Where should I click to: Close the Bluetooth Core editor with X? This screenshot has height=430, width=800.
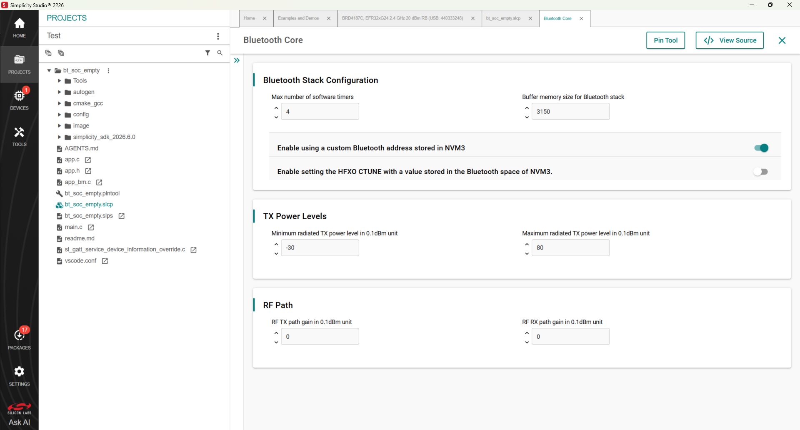click(x=782, y=40)
